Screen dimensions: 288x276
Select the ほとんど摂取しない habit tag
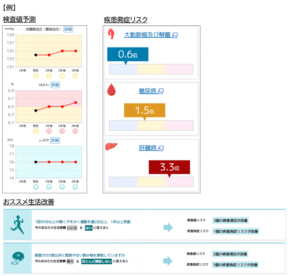tap(96, 261)
